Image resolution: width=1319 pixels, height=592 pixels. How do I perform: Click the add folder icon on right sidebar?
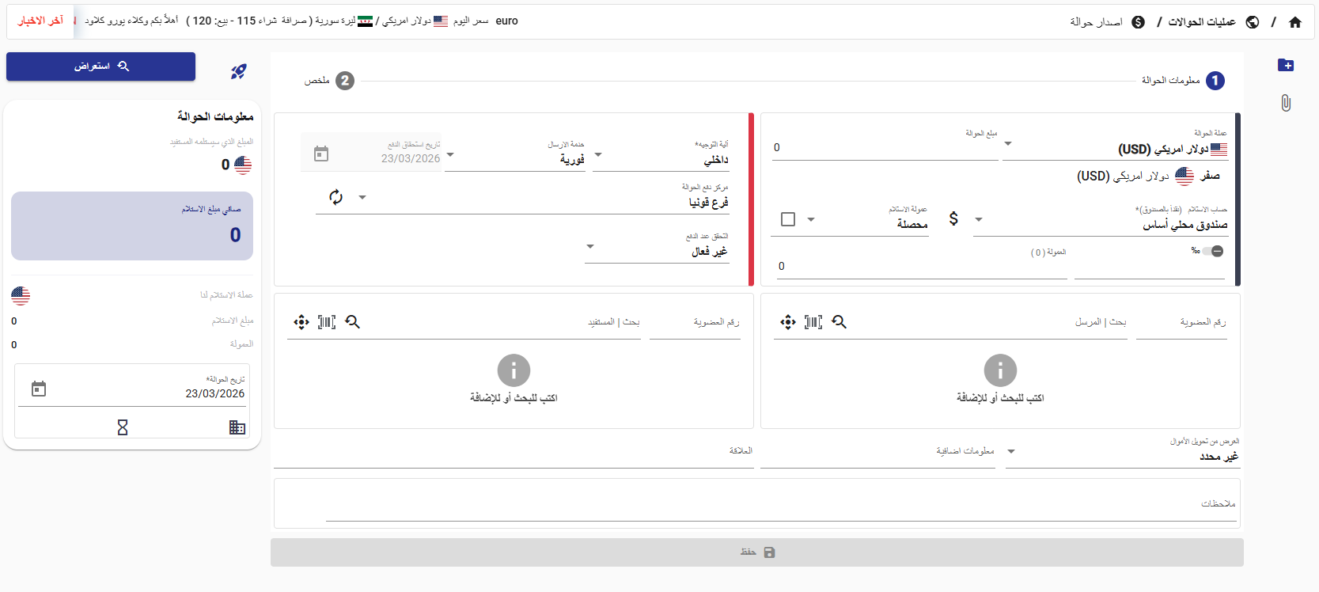(x=1286, y=66)
